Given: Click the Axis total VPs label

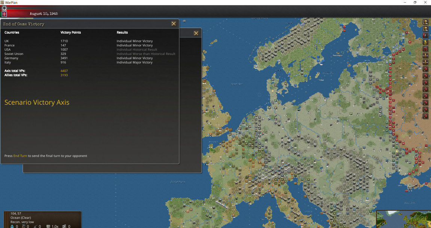Looking at the screenshot, I should tap(15, 71).
